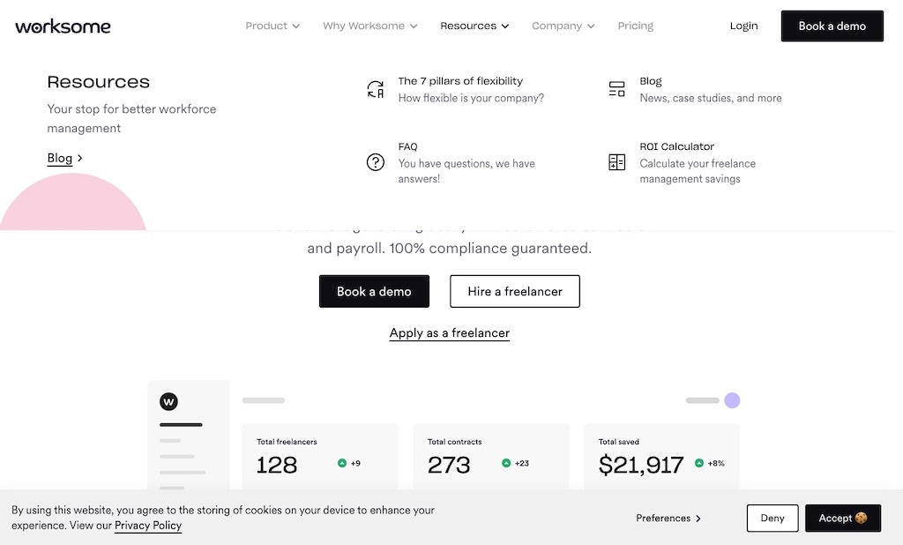
Task: Expand the Product dropdown menu
Action: (x=272, y=26)
